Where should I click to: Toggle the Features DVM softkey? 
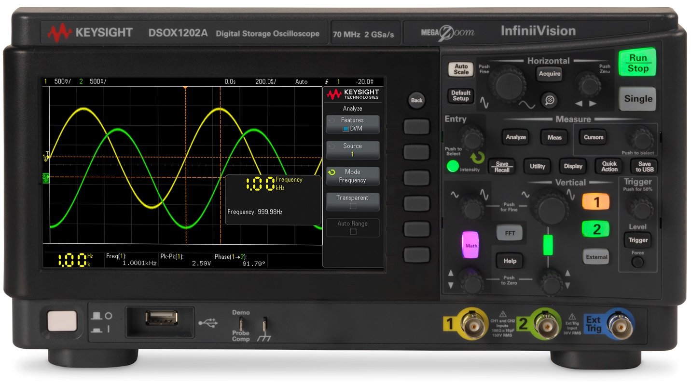point(353,124)
